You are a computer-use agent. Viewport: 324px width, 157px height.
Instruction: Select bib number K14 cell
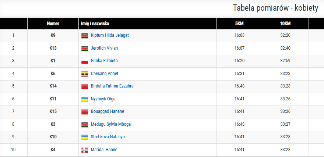(53, 86)
